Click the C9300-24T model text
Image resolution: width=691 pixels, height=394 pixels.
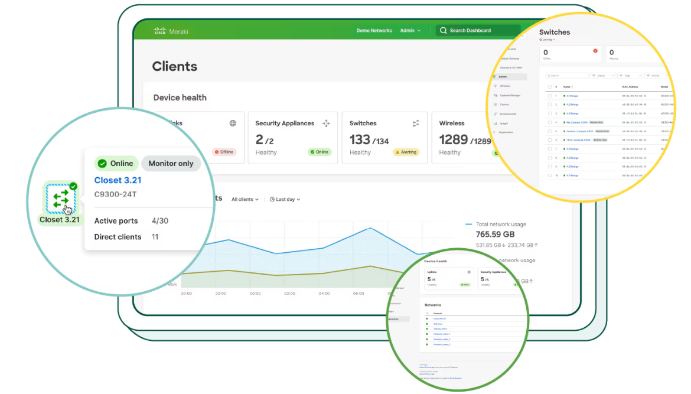tap(115, 194)
